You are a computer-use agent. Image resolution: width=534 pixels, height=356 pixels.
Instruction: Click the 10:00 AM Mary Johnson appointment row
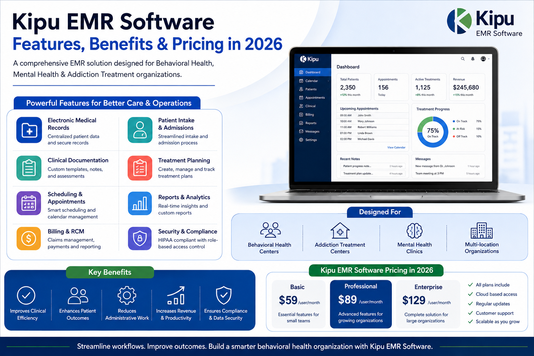tap(373, 121)
